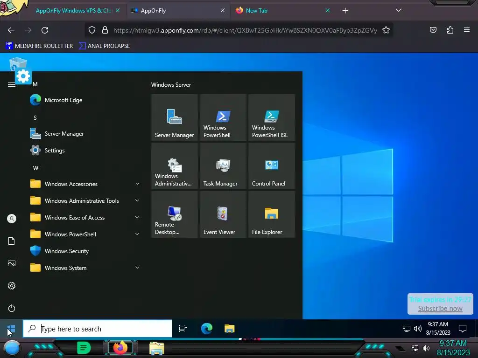478x358 pixels.
Task: Open Settings from the app list
Action: 85,151
